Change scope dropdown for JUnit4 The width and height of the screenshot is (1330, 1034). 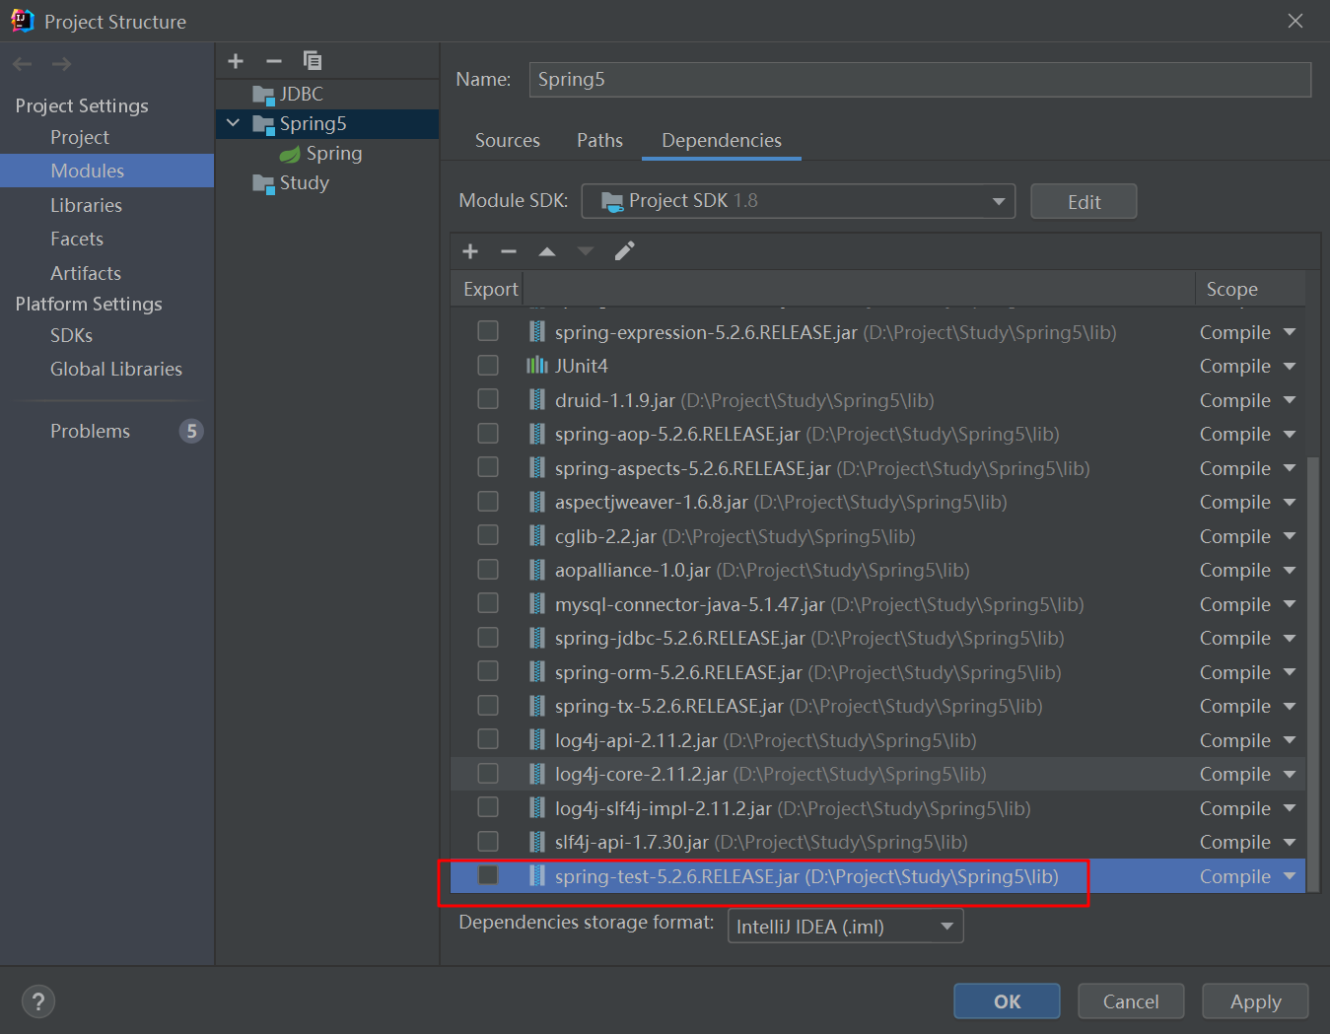(x=1247, y=366)
